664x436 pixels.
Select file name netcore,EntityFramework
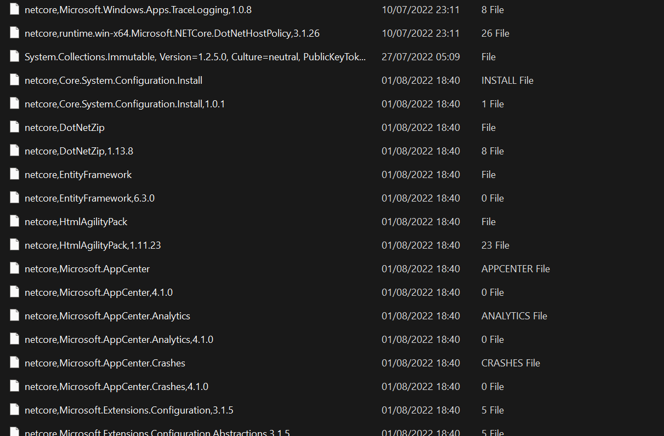click(78, 175)
